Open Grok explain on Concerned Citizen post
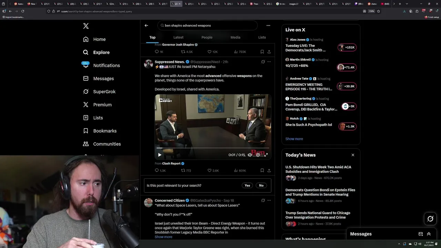Image resolution: width=441 pixels, height=248 pixels. (x=263, y=200)
